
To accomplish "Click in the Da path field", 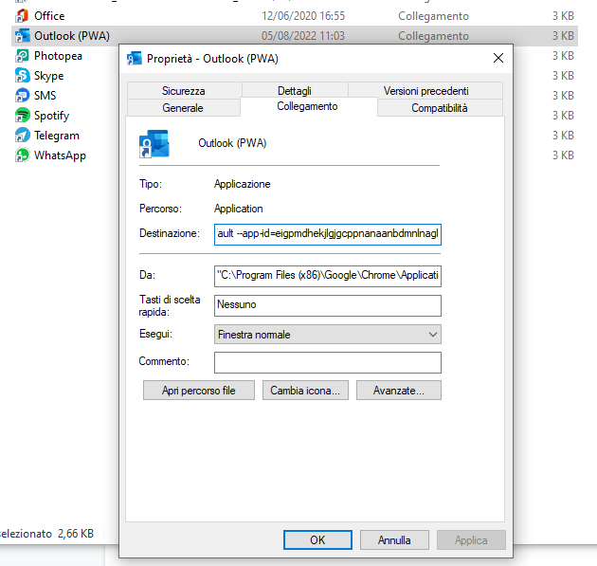I will pyautogui.click(x=328, y=276).
